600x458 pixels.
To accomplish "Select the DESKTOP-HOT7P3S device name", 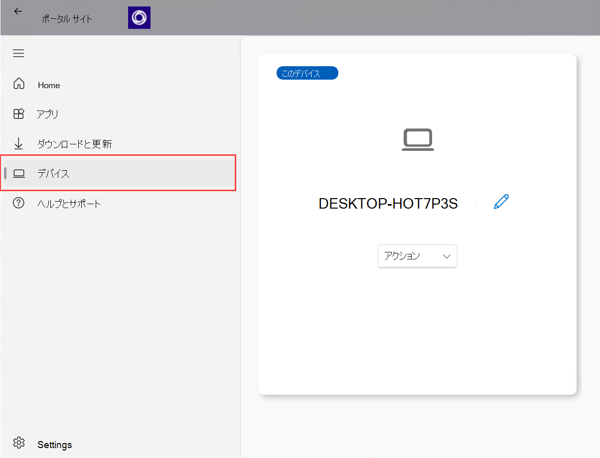I will tap(388, 204).
